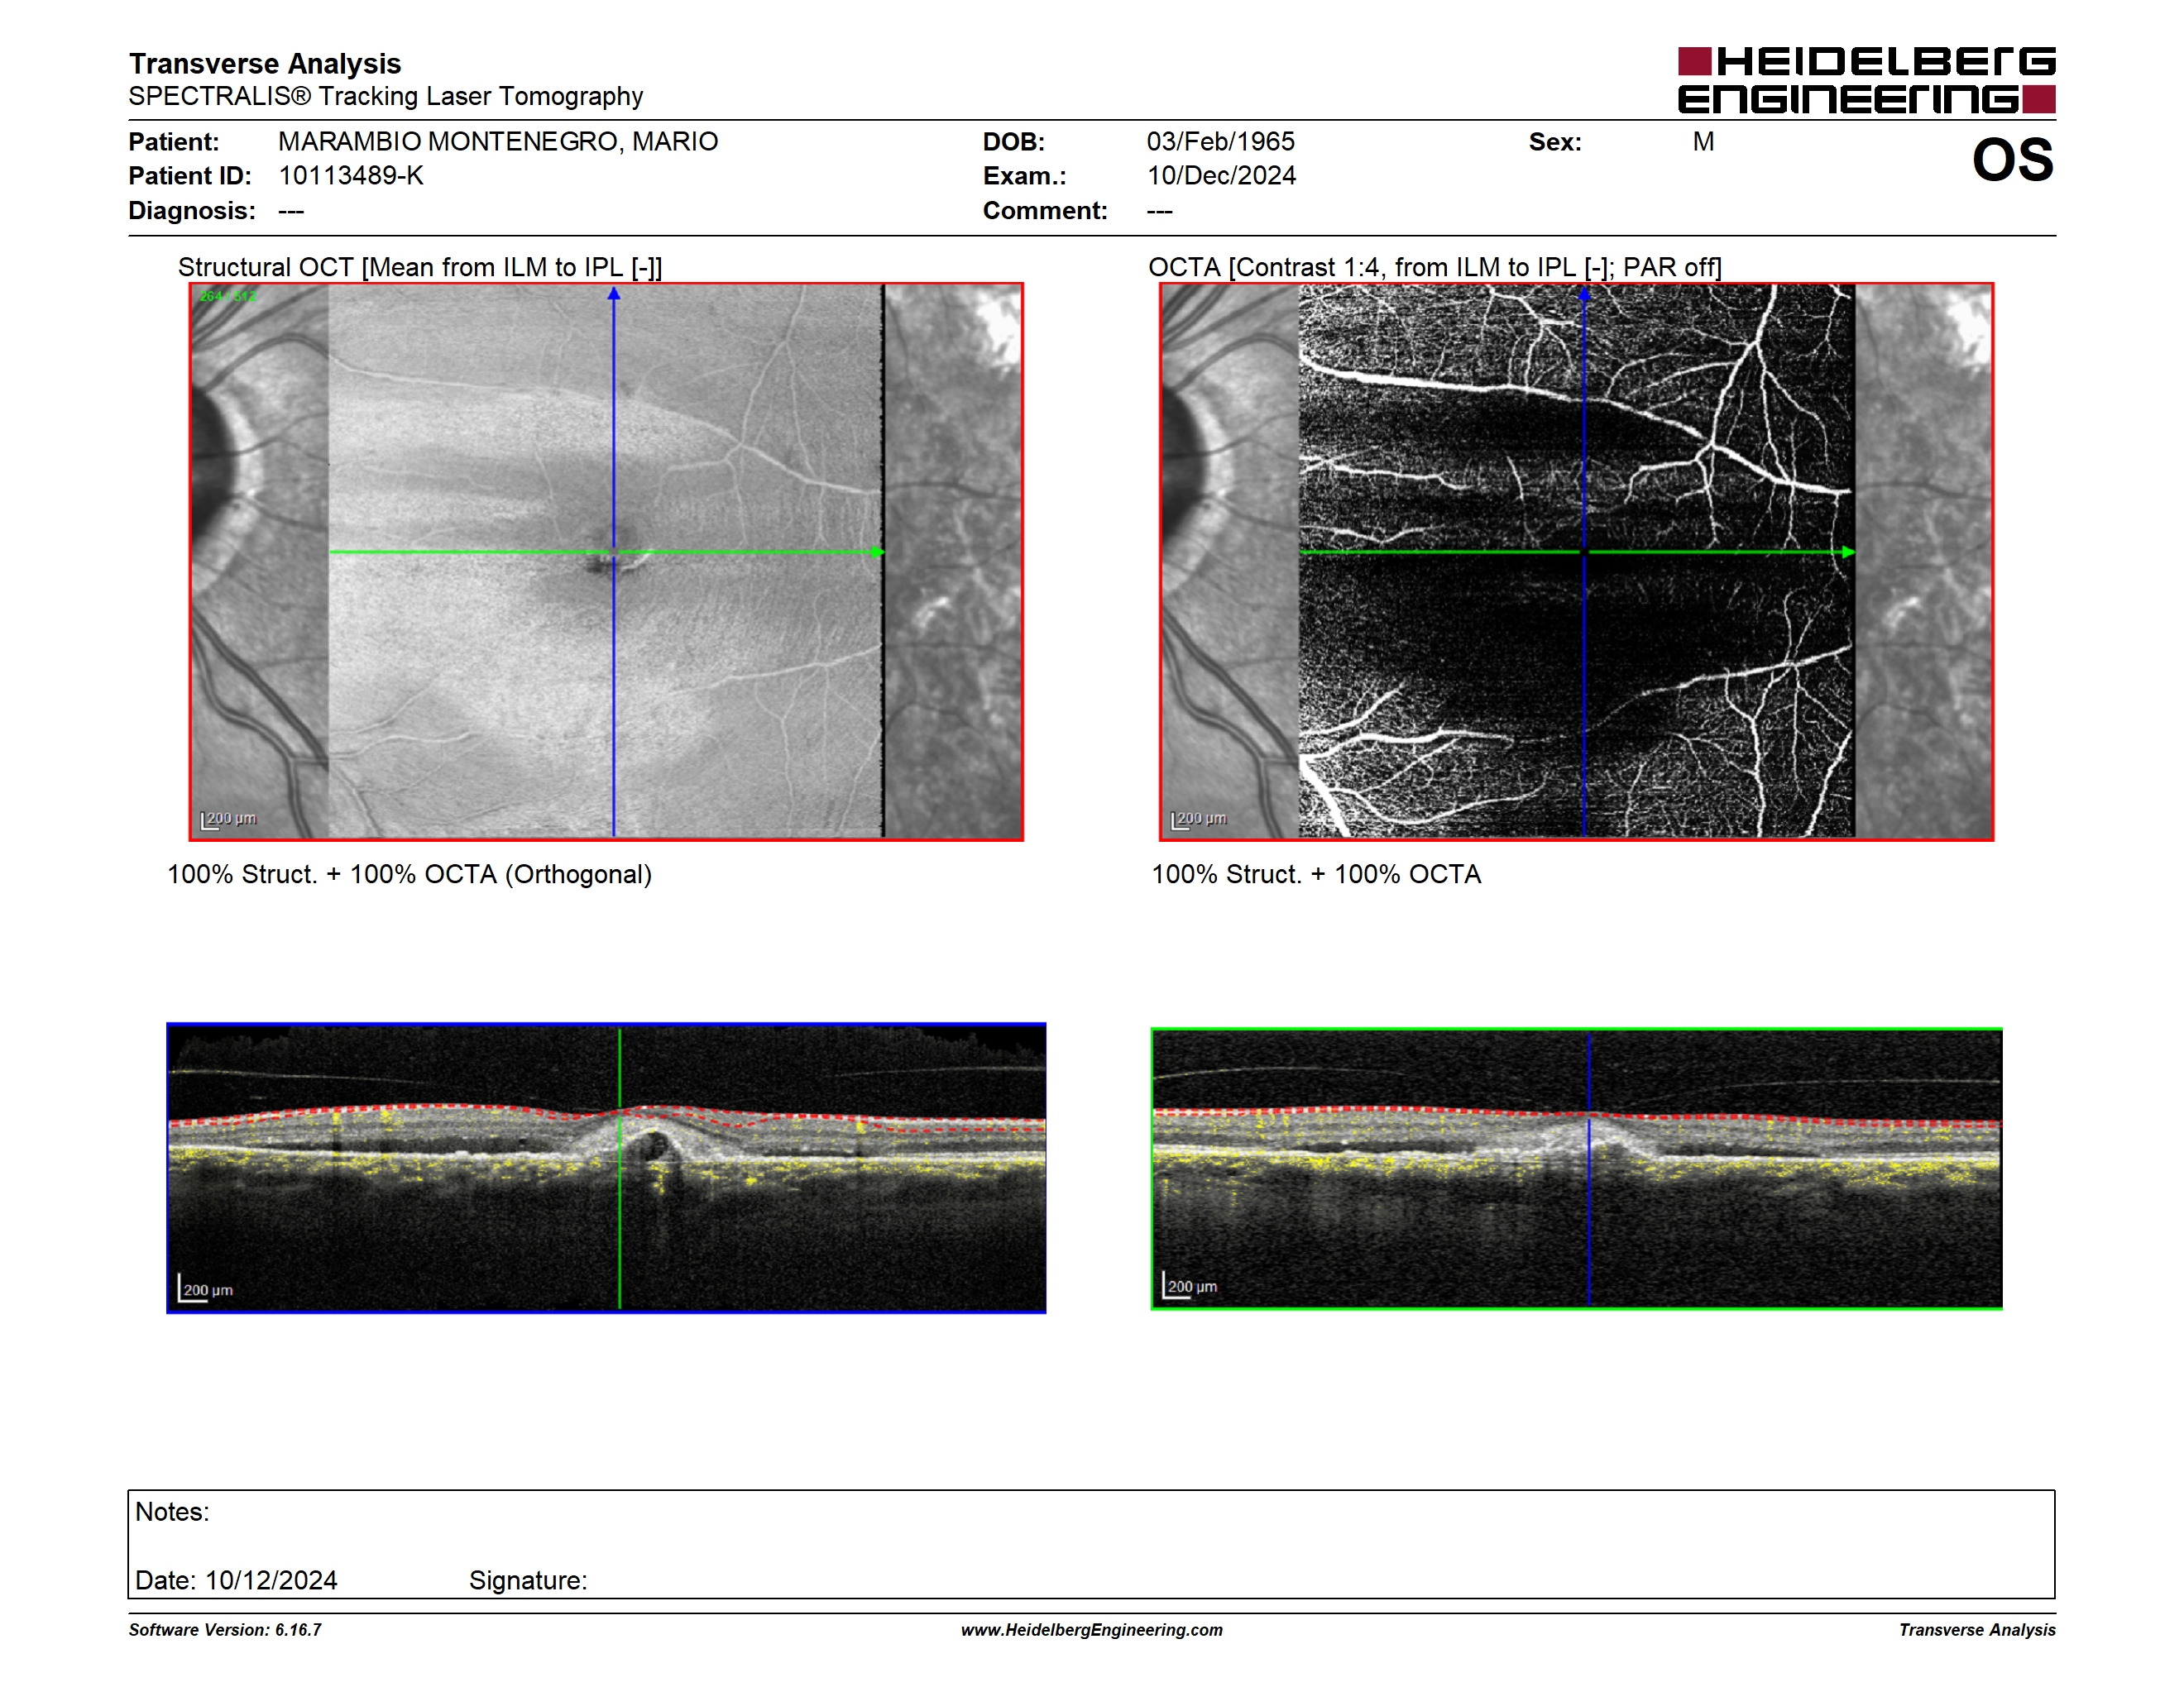Click patient name 'MARAMBIO MONTENEGRO, MARIO'
2184x1687 pixels.
pos(498,142)
